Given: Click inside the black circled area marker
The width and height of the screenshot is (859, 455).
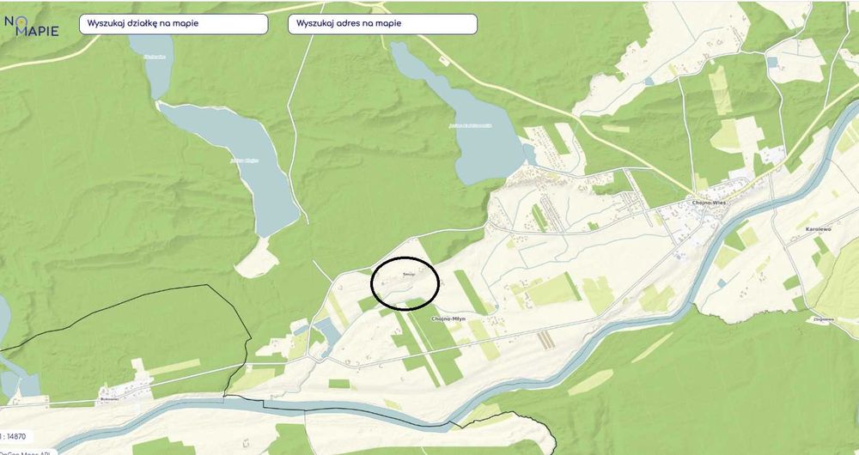Looking at the screenshot, I should [405, 283].
